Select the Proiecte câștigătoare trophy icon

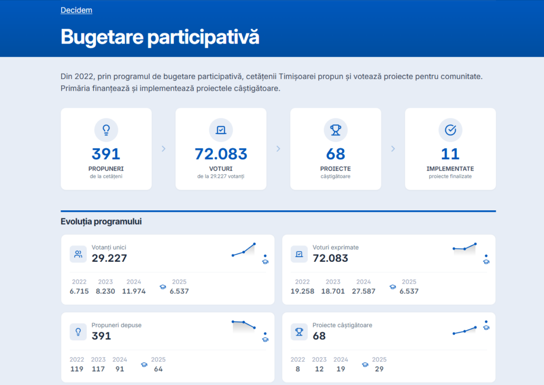point(299,331)
